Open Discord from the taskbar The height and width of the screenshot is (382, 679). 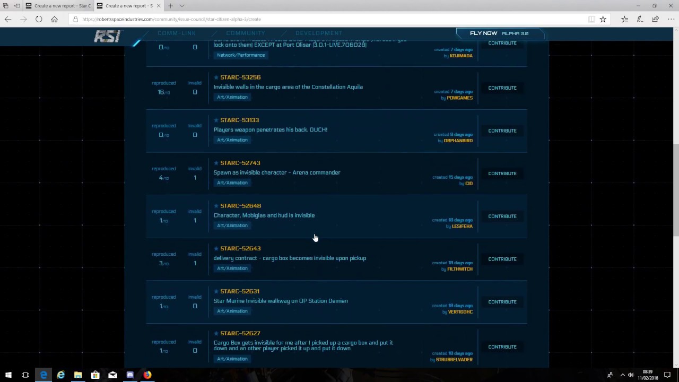click(130, 375)
